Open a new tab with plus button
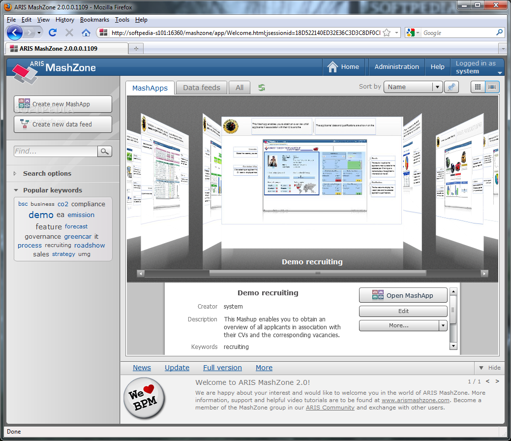511x441 pixels. tap(136, 49)
